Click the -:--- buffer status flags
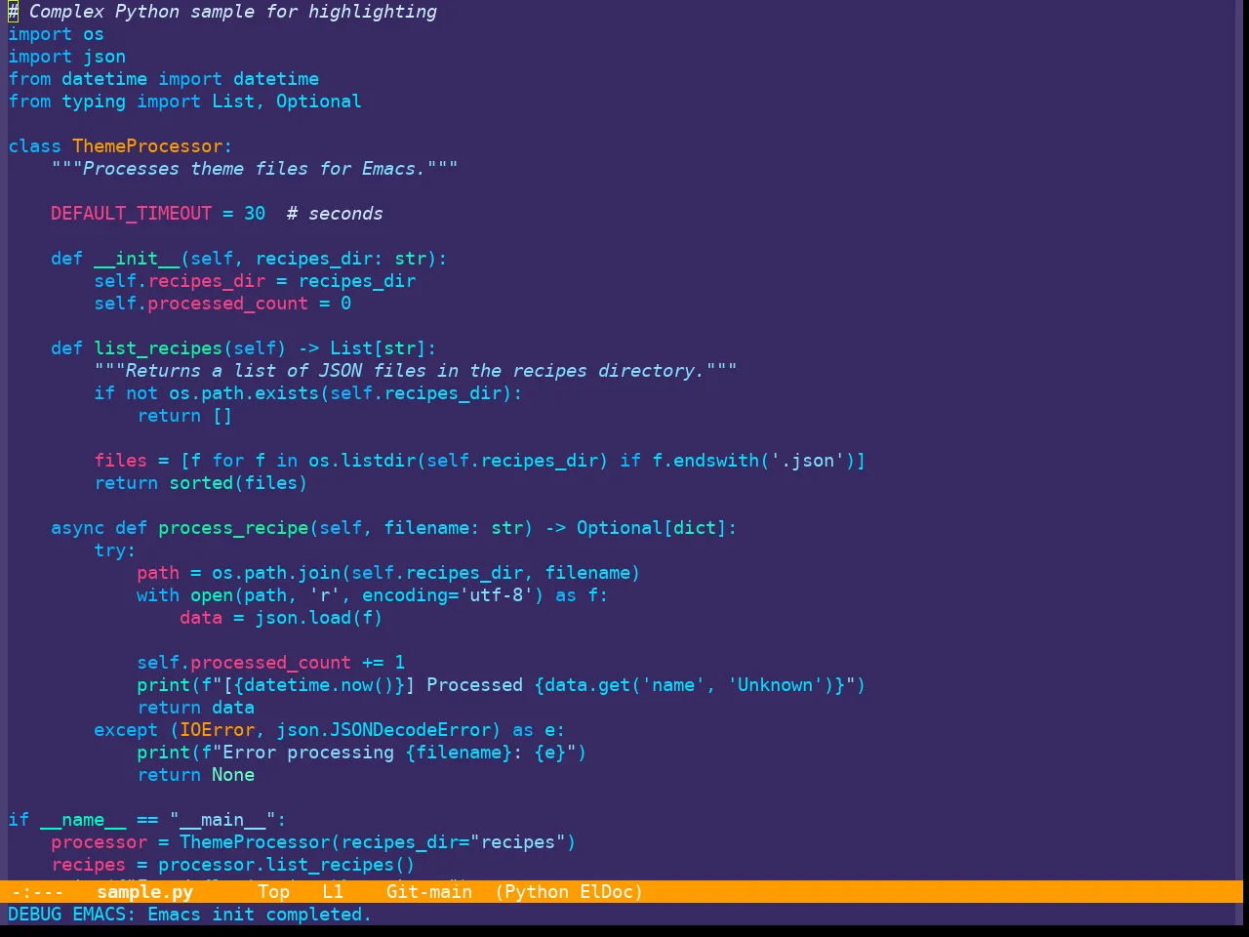The image size is (1249, 937). pos(37,891)
